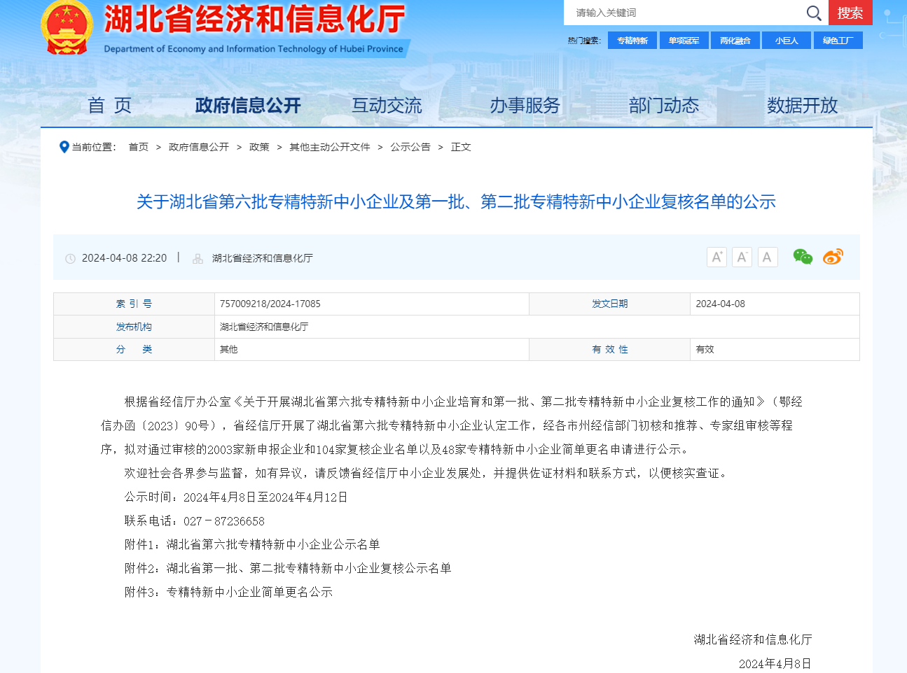907x673 pixels.
Task: Click the national emblem logo
Action: pyautogui.click(x=67, y=28)
